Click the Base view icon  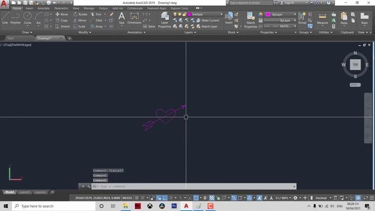click(364, 18)
